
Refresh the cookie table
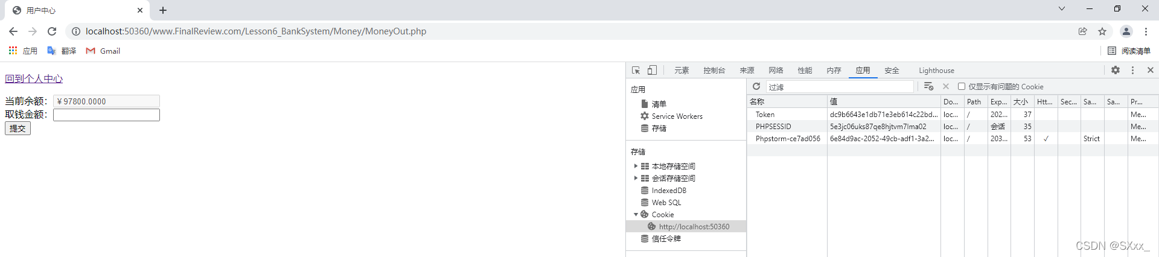point(756,86)
